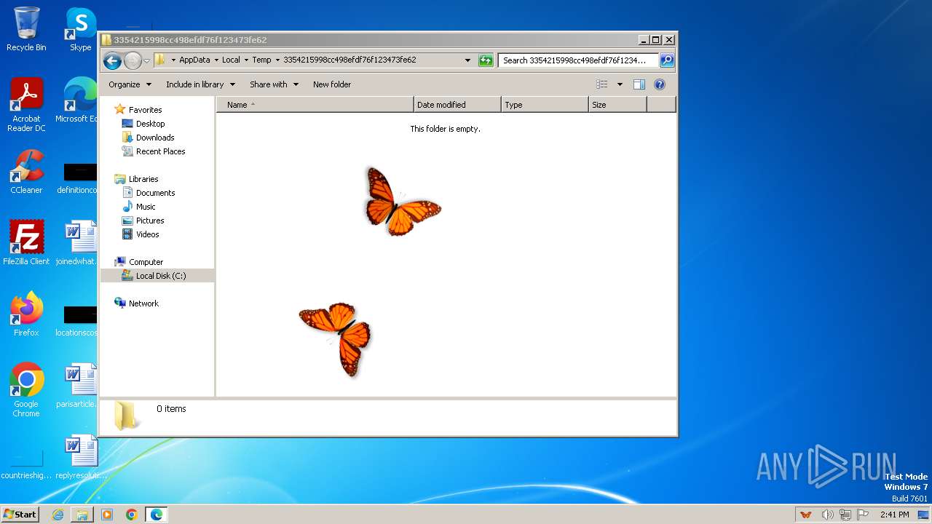Sort by the Size column header
Screen dimensions: 932x524
pos(617,105)
